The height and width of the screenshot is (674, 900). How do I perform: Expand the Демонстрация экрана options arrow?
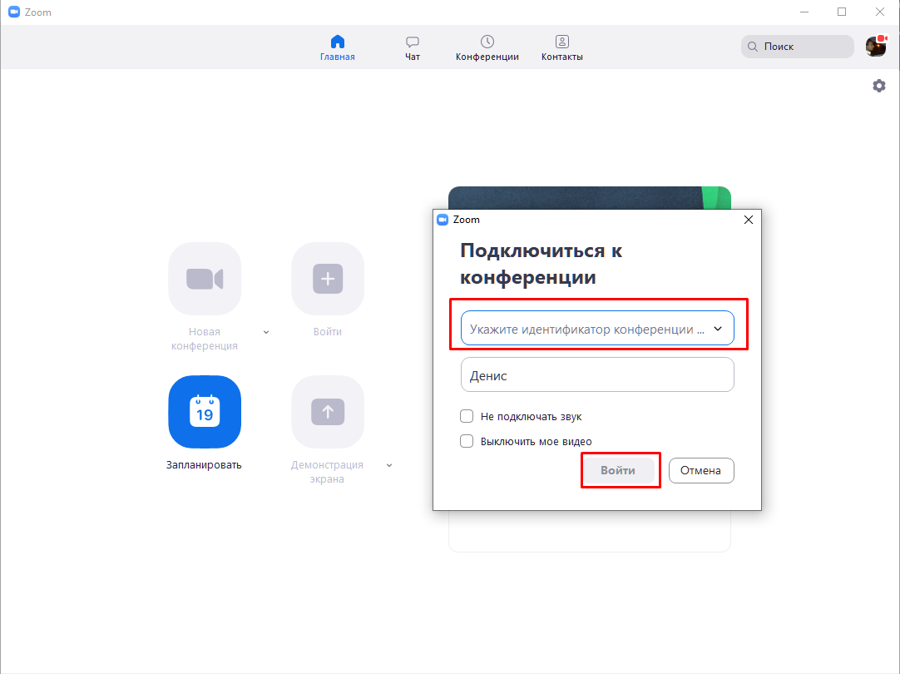(x=389, y=466)
